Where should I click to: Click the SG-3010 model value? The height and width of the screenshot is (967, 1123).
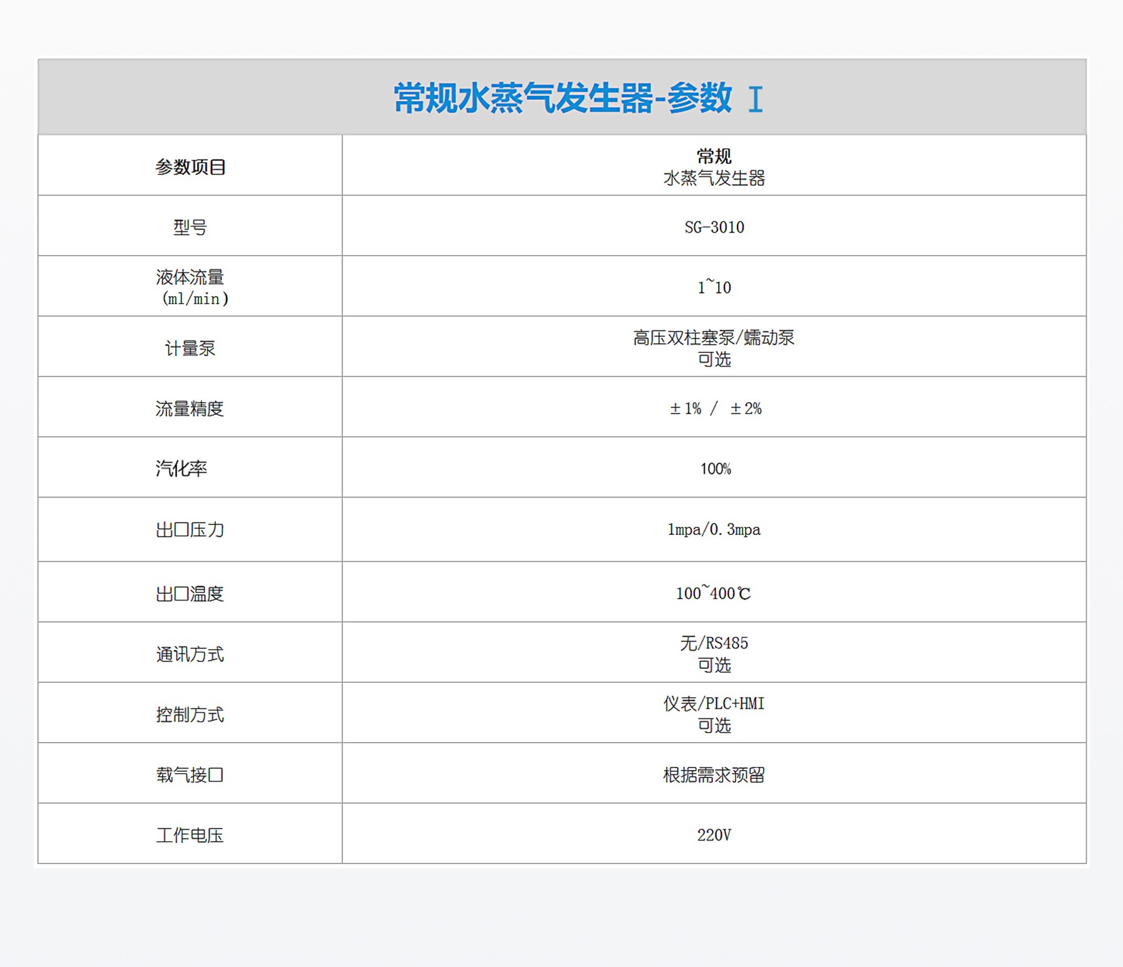click(714, 228)
